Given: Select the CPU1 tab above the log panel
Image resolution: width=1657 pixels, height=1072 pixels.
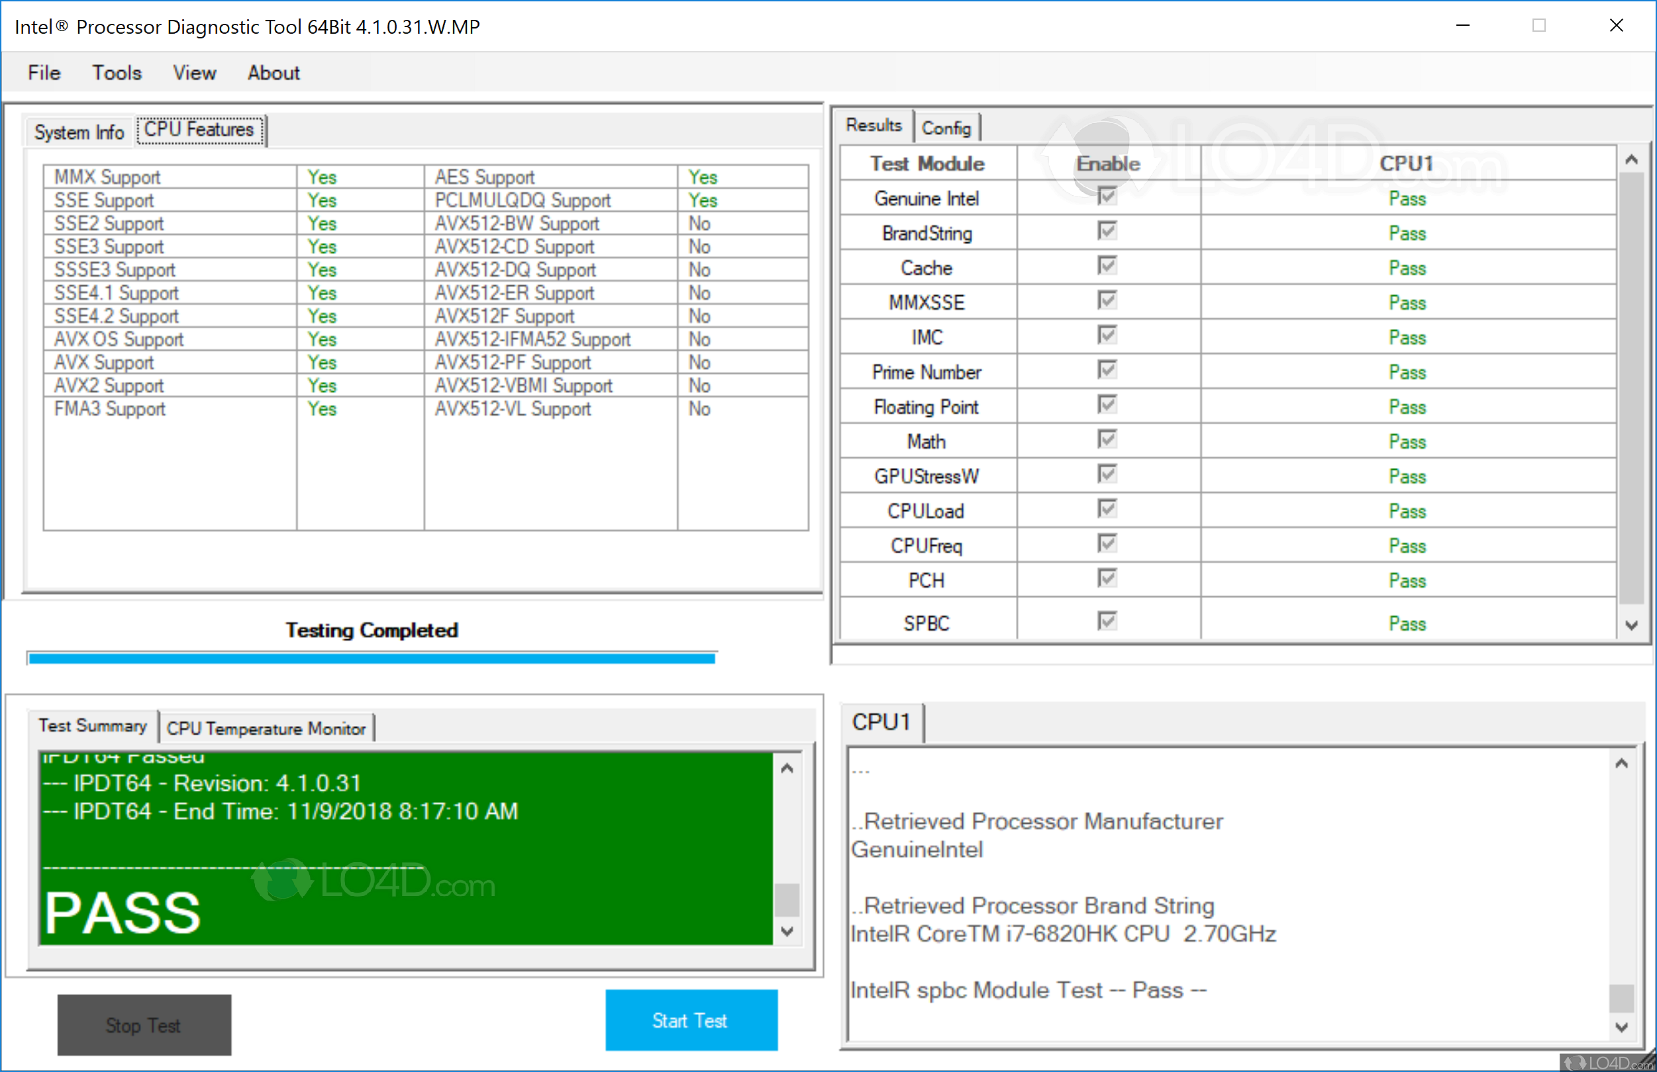Looking at the screenshot, I should (x=881, y=721).
